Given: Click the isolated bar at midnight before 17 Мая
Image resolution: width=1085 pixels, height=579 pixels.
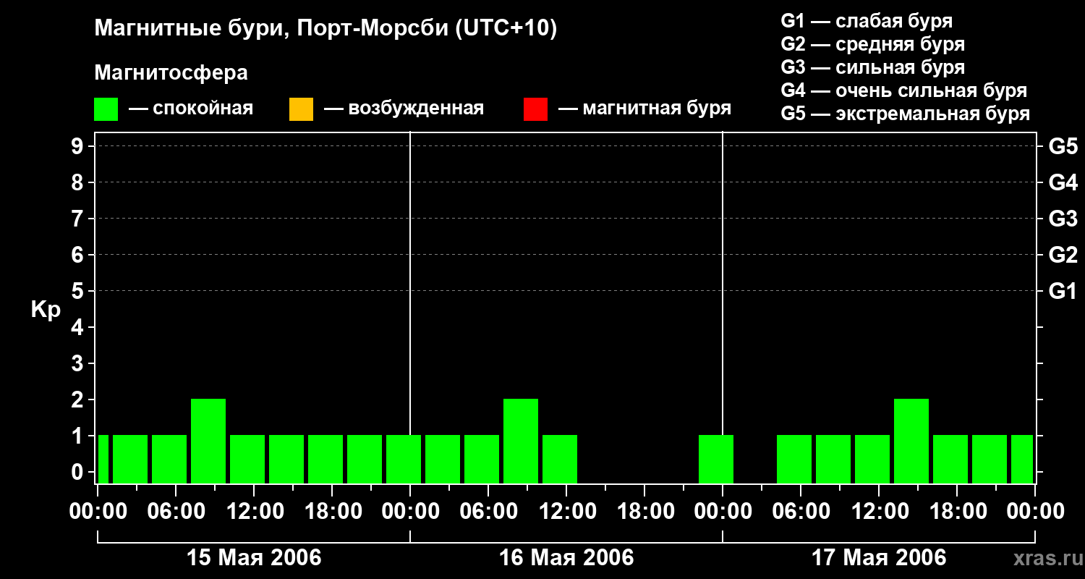Looking at the screenshot, I should pyautogui.click(x=716, y=459).
